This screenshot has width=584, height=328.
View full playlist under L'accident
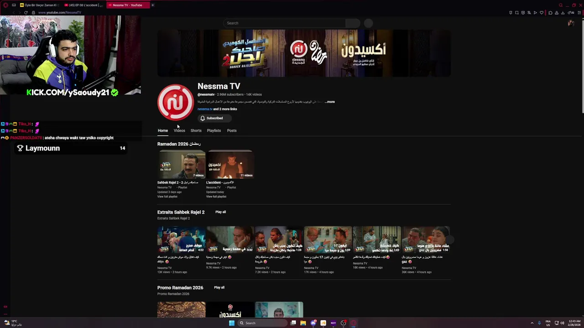216,196
